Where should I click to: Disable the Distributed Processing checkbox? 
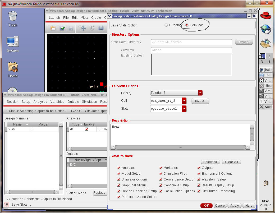click(x=199, y=191)
